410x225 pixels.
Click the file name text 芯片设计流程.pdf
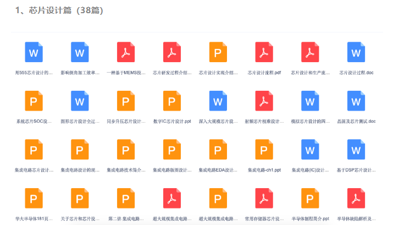tap(264, 73)
